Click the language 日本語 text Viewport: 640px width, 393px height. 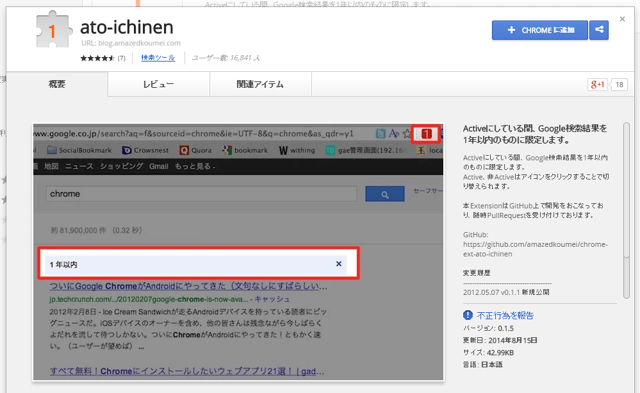tap(483, 364)
